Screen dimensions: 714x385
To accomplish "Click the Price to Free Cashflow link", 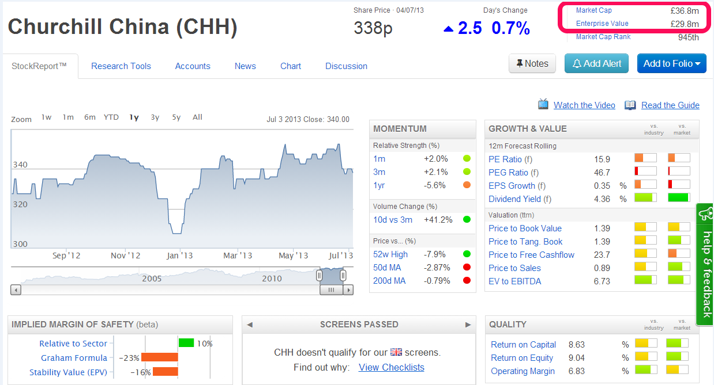I will 531,255.
